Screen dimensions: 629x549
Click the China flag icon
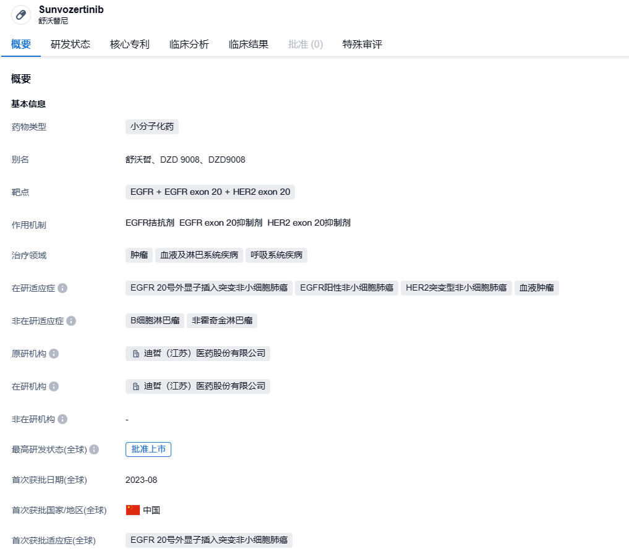pyautogui.click(x=133, y=510)
